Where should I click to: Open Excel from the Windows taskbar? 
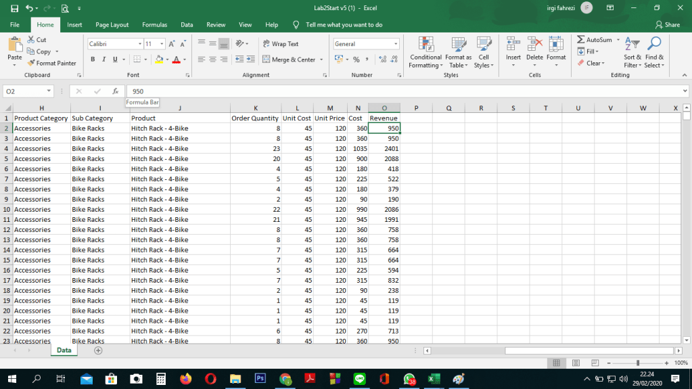coord(432,379)
